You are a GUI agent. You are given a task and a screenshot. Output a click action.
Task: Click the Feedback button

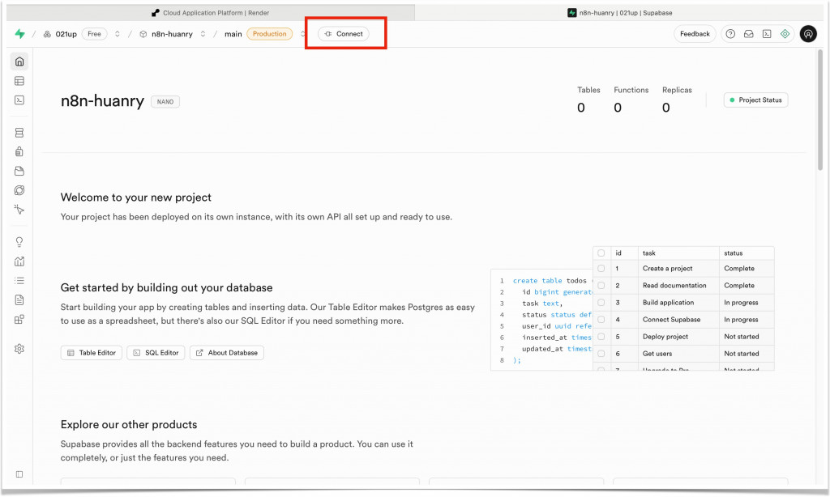point(695,34)
